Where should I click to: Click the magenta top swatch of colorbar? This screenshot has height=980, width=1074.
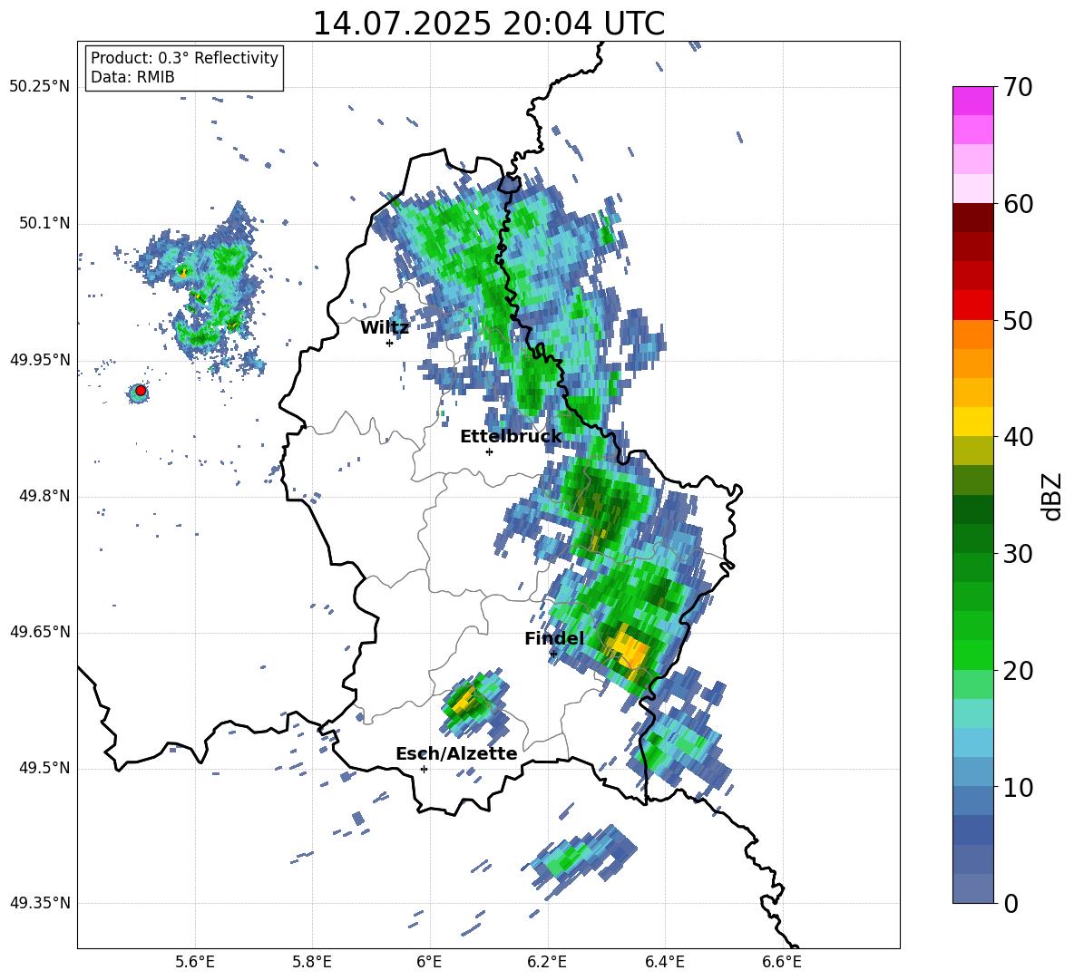[972, 101]
